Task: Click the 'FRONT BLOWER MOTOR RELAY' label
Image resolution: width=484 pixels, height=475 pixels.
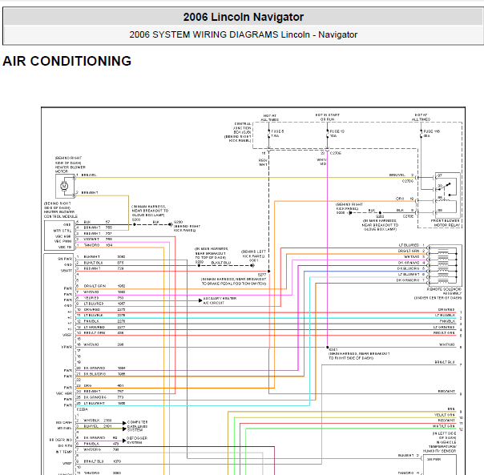Action: pyautogui.click(x=445, y=223)
